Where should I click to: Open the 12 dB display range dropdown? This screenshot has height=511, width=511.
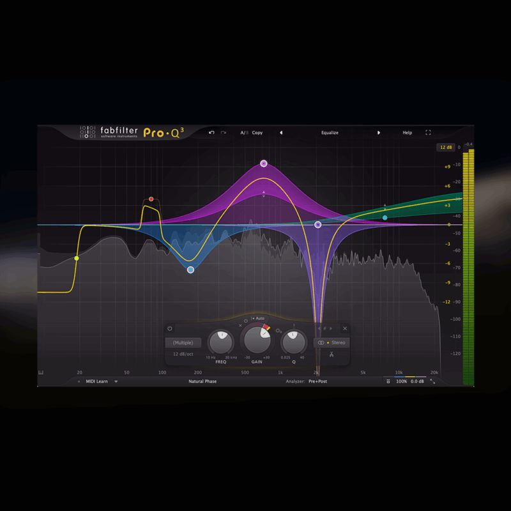coord(446,148)
